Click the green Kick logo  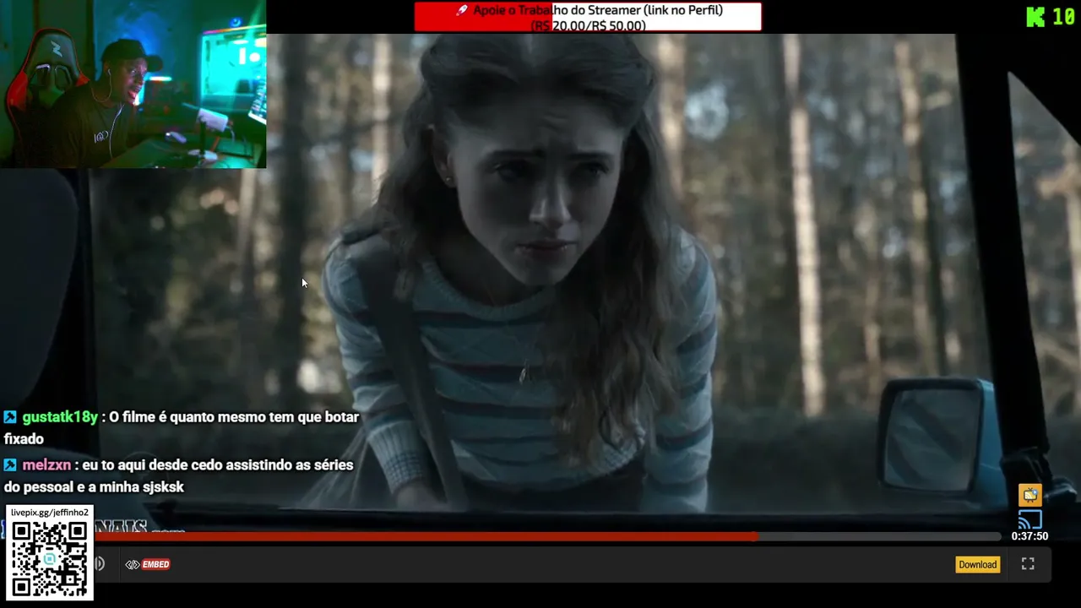coord(1035,16)
